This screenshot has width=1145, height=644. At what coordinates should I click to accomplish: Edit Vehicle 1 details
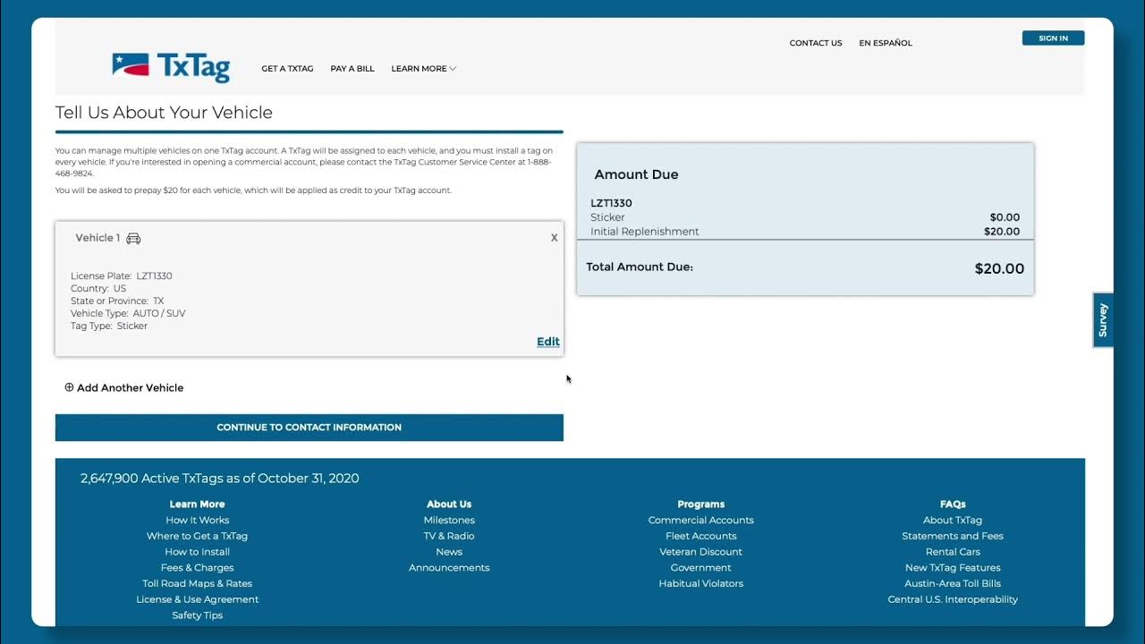click(x=548, y=342)
